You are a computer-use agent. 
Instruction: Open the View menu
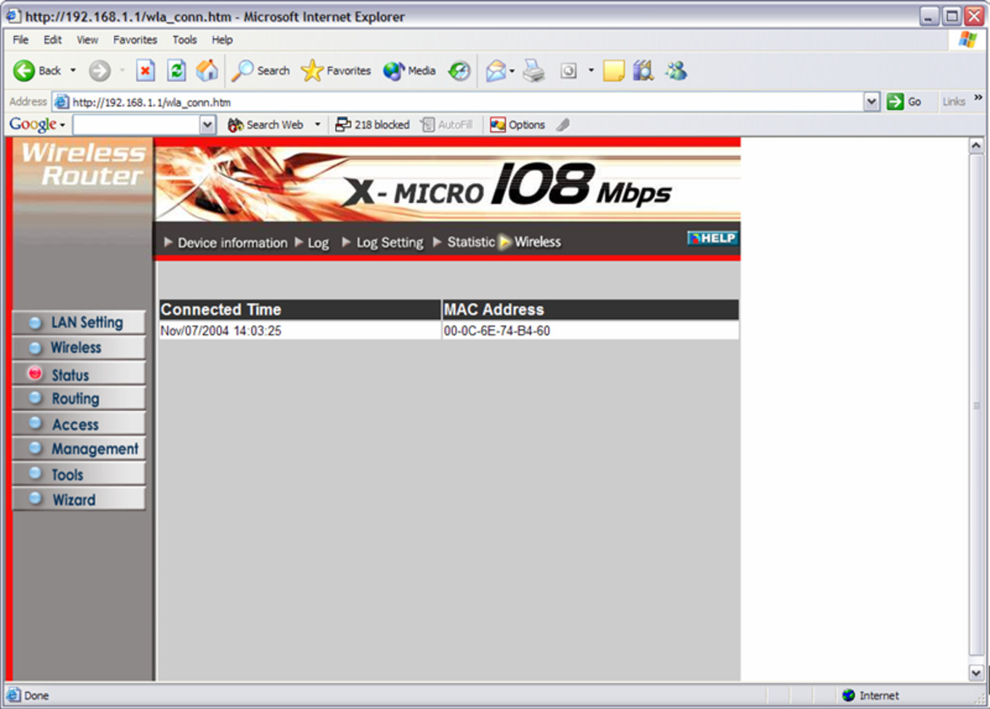(87, 40)
